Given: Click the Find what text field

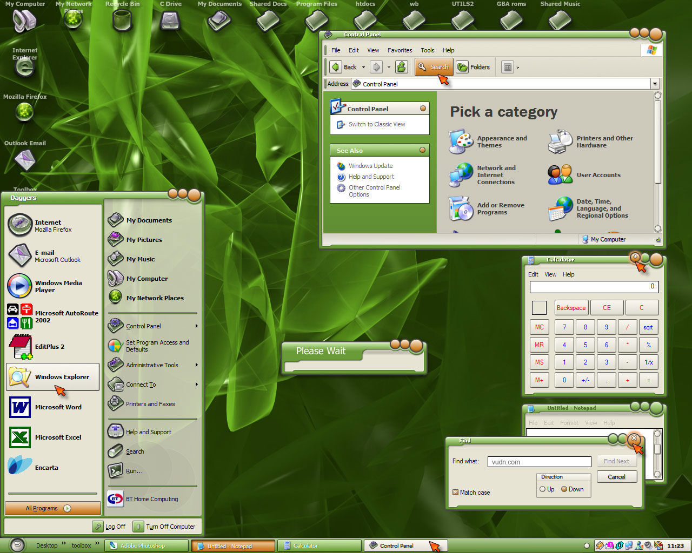Looking at the screenshot, I should [x=539, y=462].
